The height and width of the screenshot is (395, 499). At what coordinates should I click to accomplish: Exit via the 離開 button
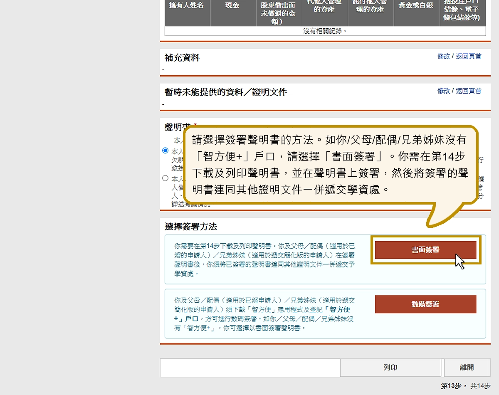point(467,368)
